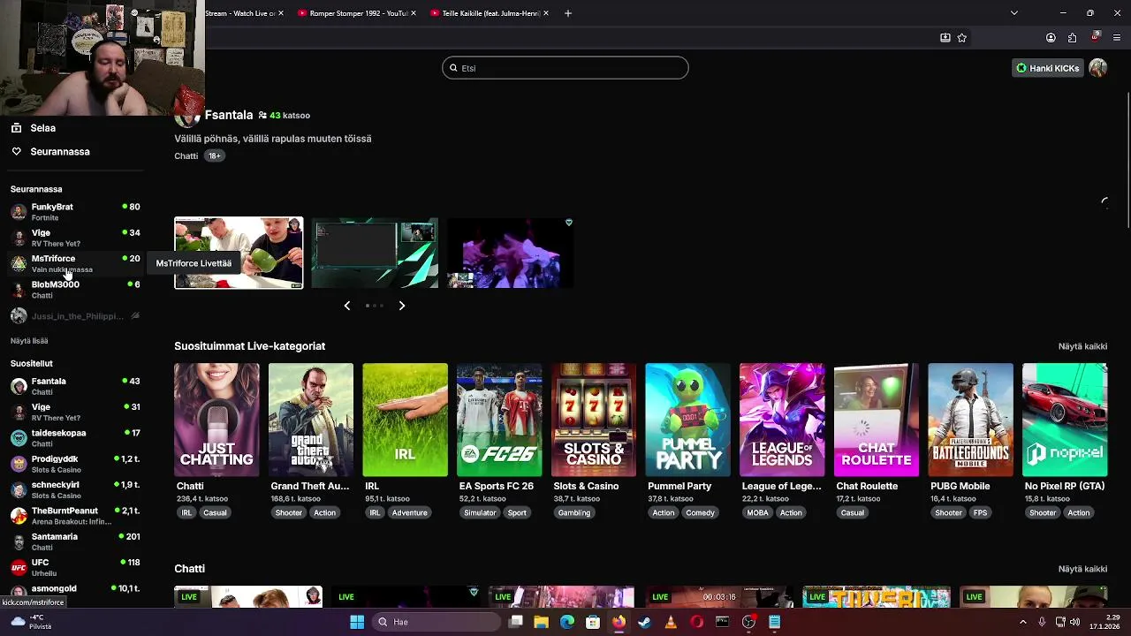Click Näytä kaikki for Chatti section
The height and width of the screenshot is (636, 1131).
tap(1082, 569)
